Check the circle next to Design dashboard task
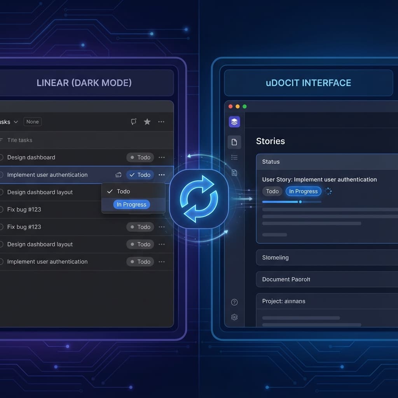 1,157
